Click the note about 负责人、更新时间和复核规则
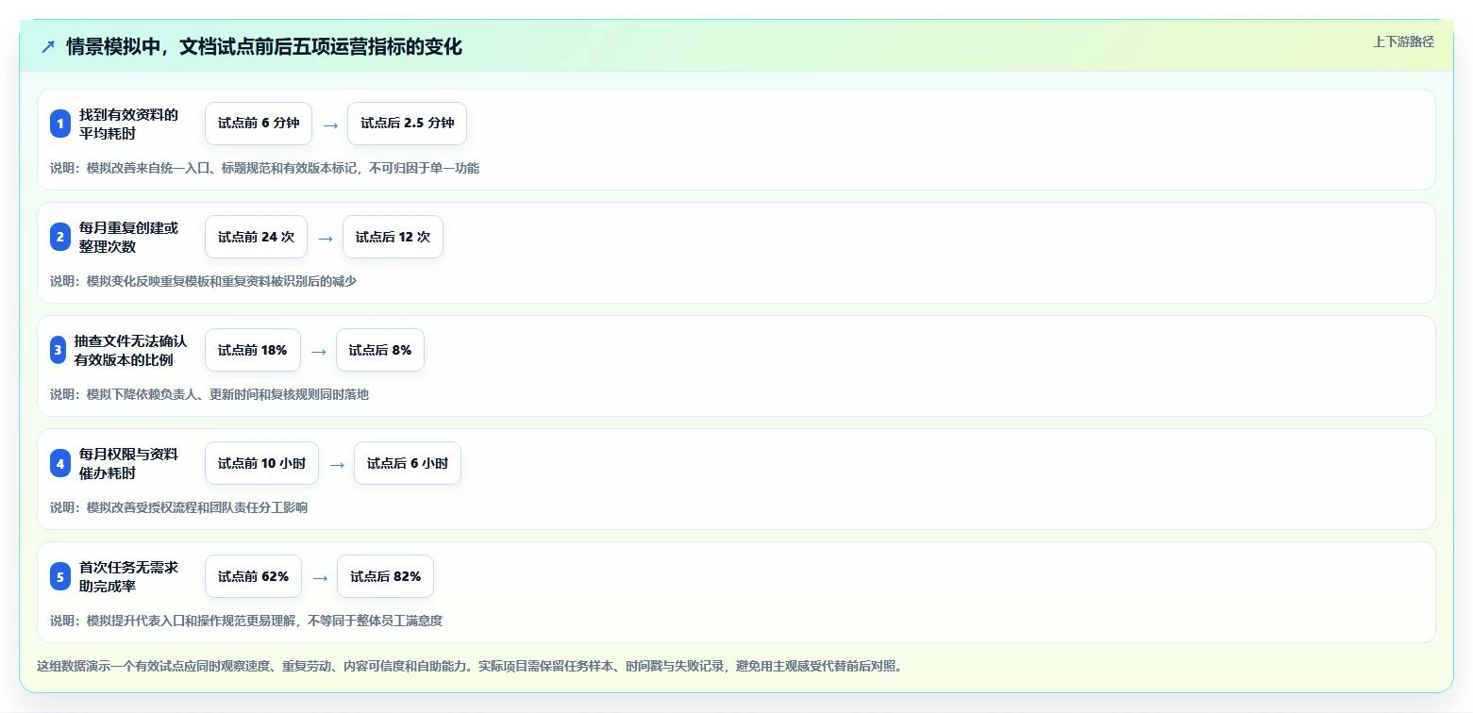The image size is (1473, 713). click(x=209, y=394)
